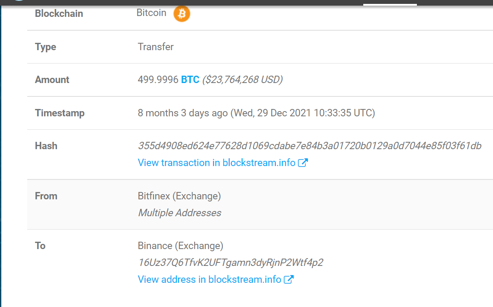Click the Hash row label

point(46,146)
